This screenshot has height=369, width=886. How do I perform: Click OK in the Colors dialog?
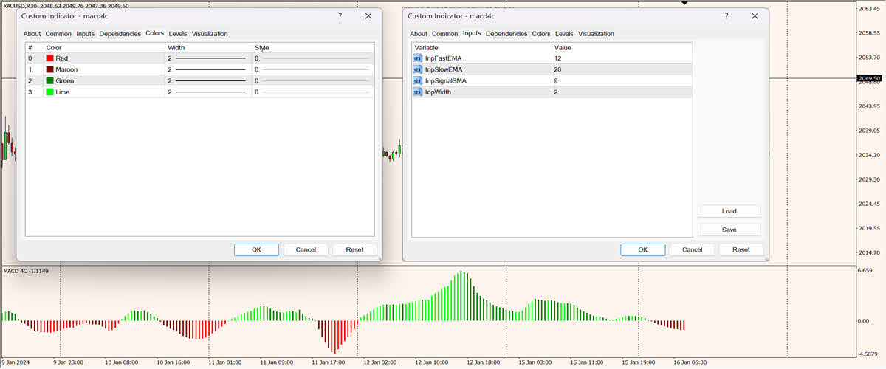point(256,249)
